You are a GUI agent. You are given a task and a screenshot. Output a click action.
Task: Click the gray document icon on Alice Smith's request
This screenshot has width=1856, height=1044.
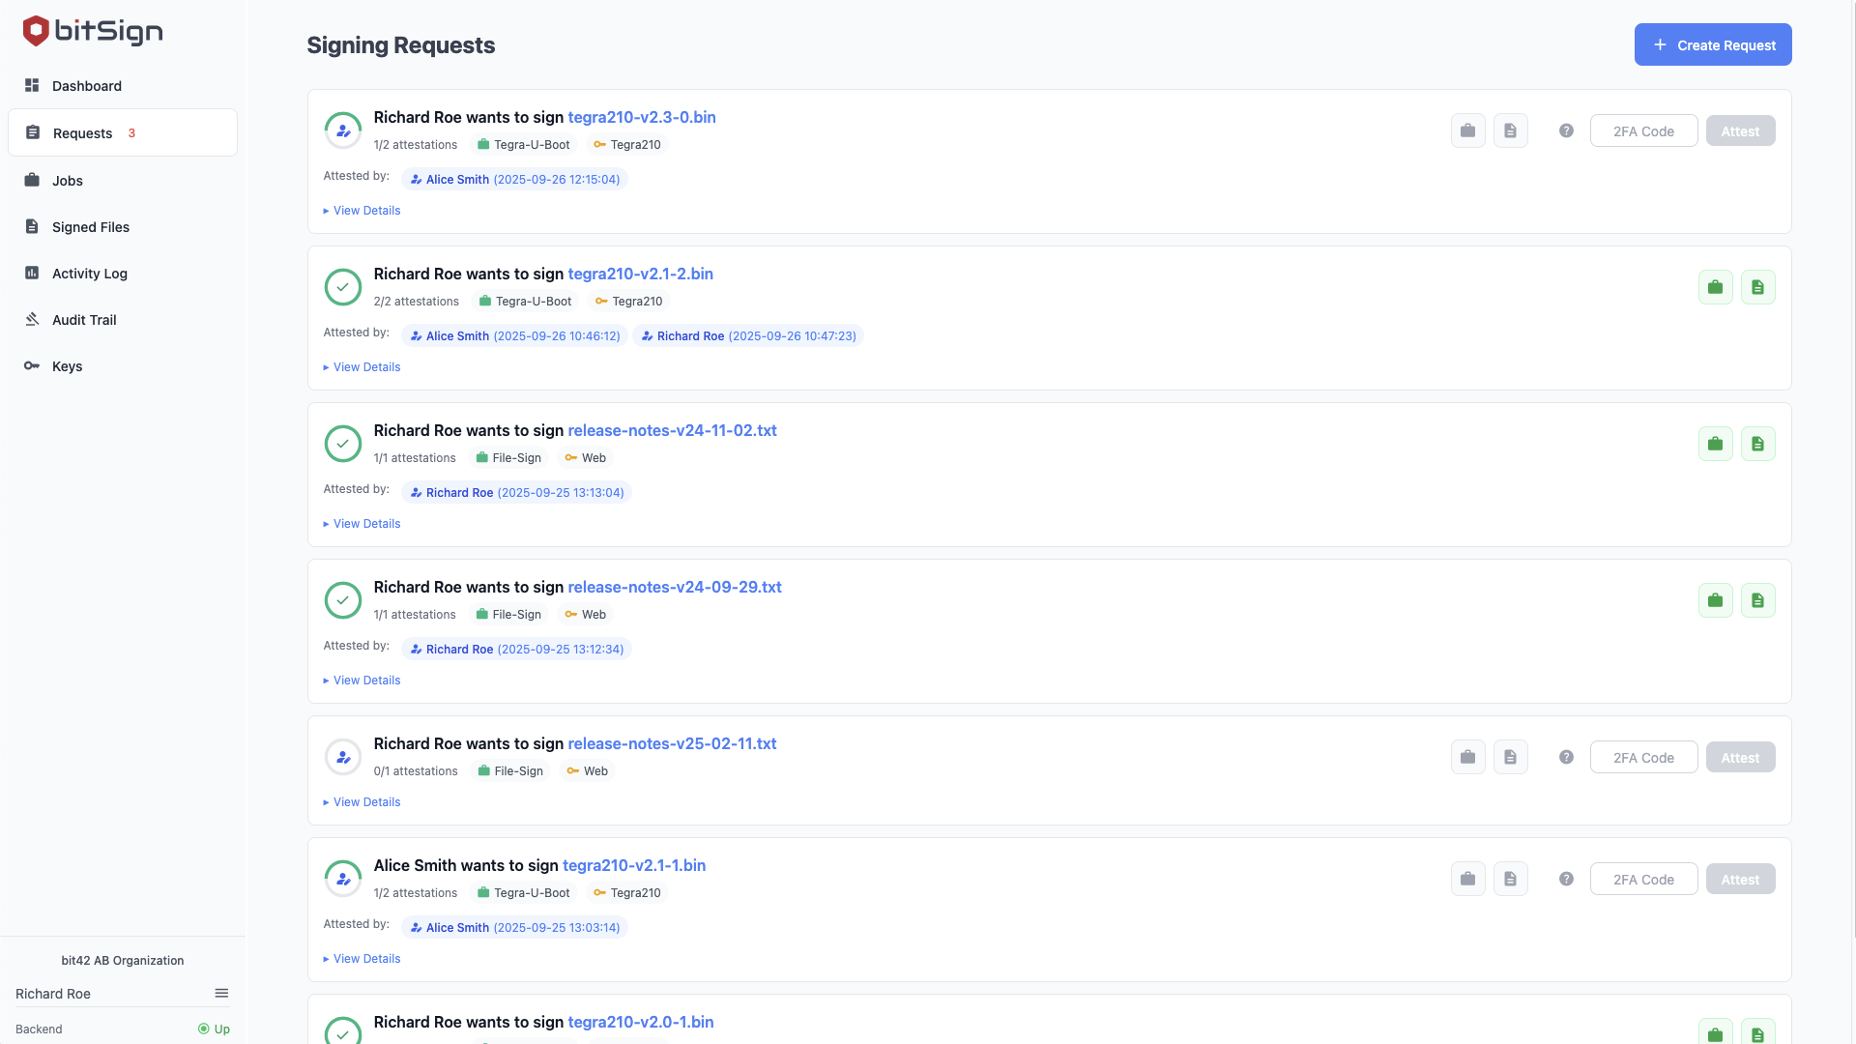1510,879
